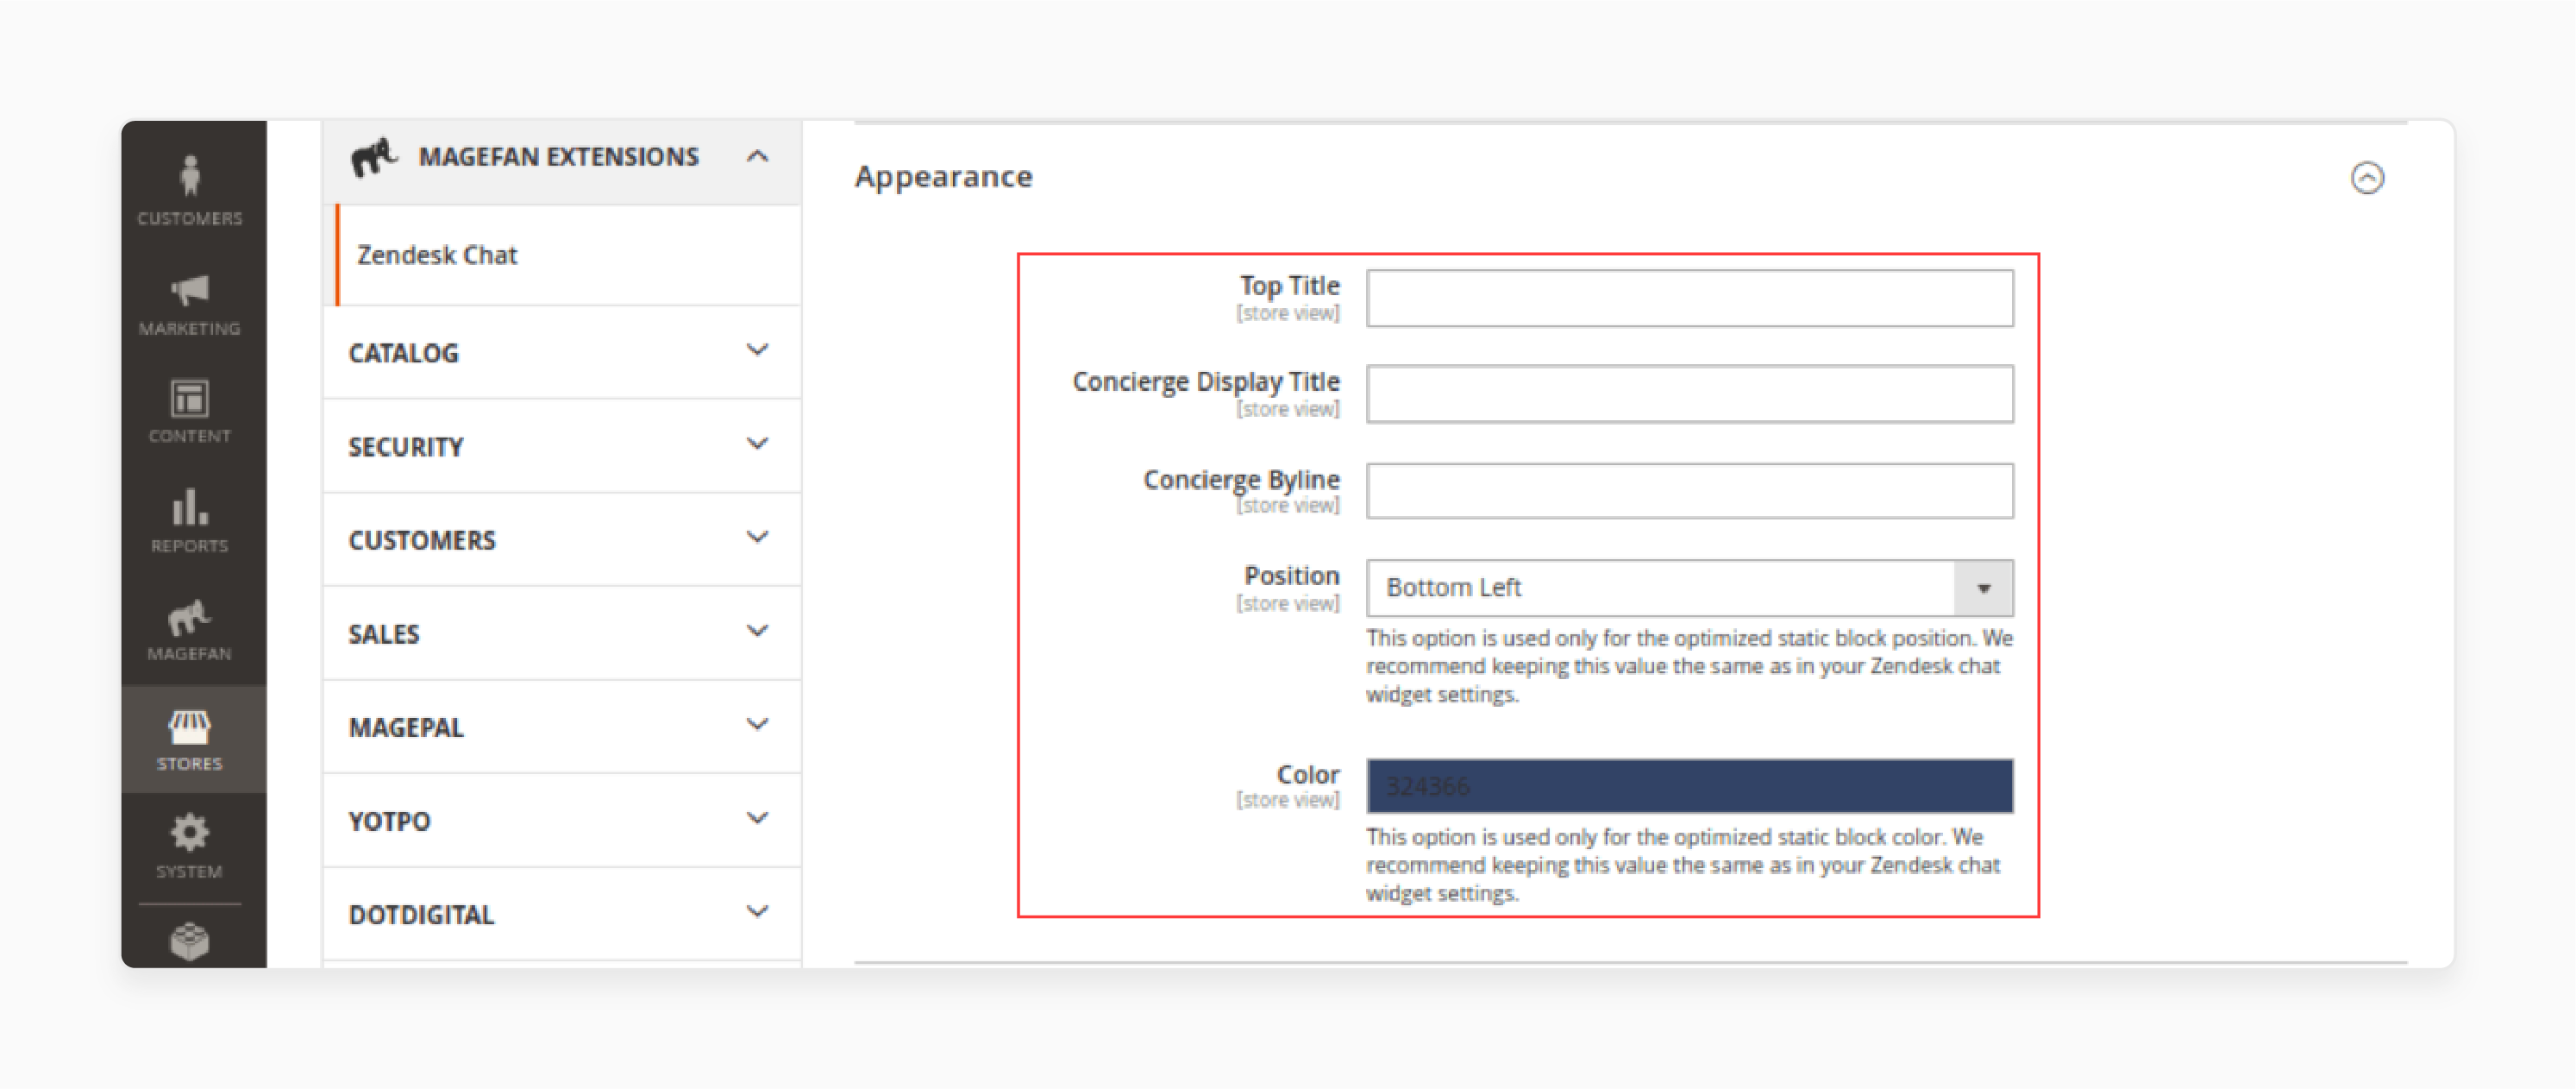Image resolution: width=2576 pixels, height=1089 pixels.
Task: Click the Color field label
Action: [x=1307, y=774]
